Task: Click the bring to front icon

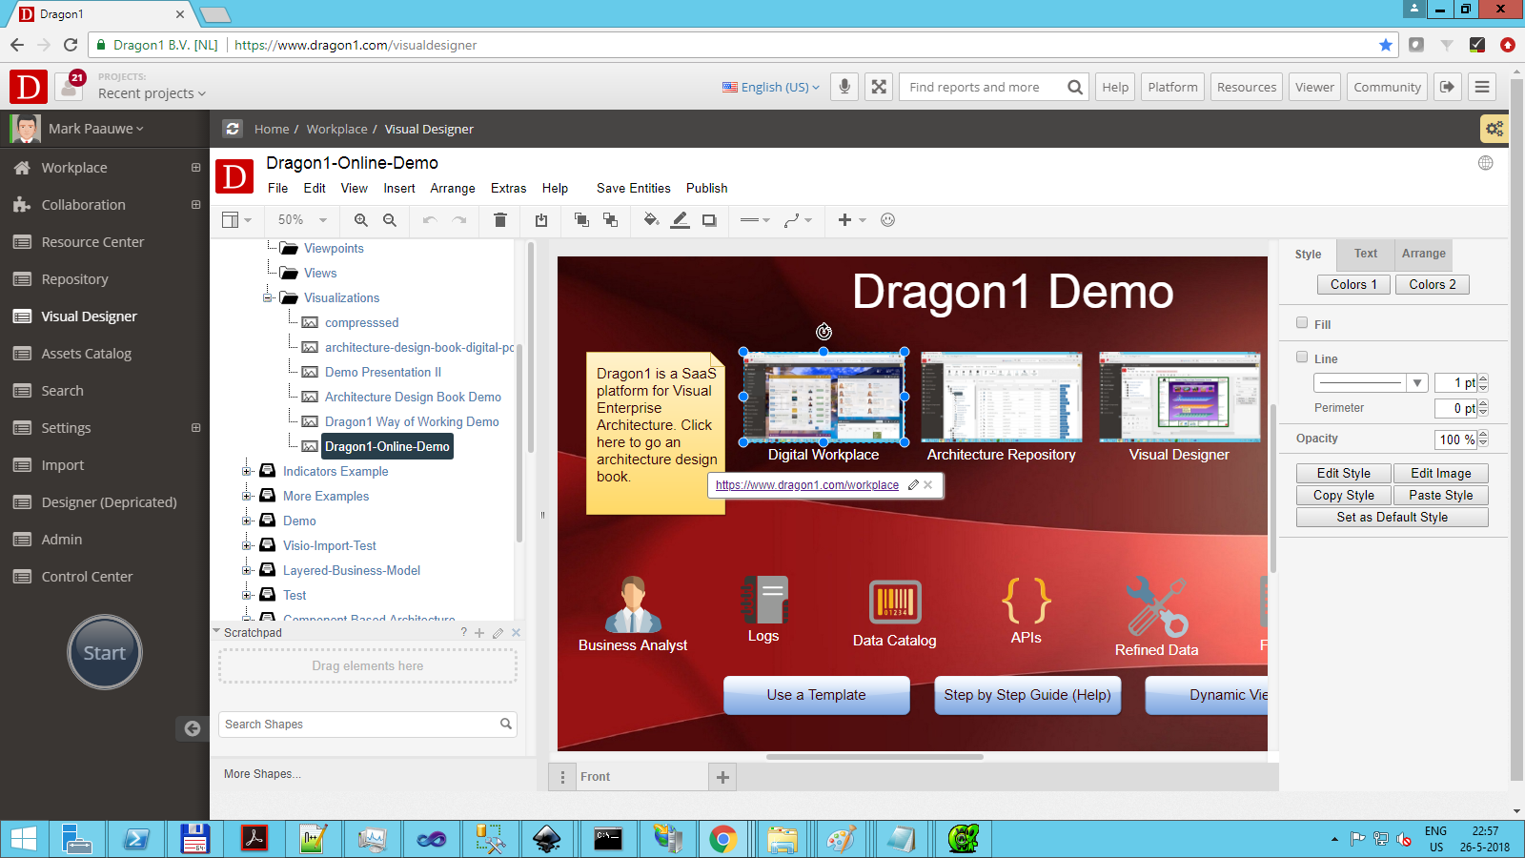Action: 581,220
